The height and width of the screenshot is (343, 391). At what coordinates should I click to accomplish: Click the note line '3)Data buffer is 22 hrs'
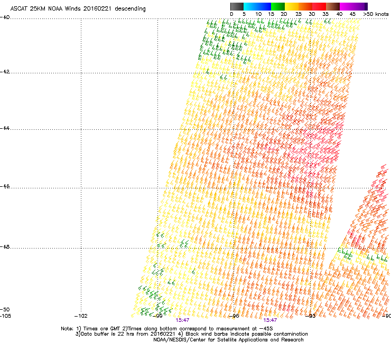[191, 334]
